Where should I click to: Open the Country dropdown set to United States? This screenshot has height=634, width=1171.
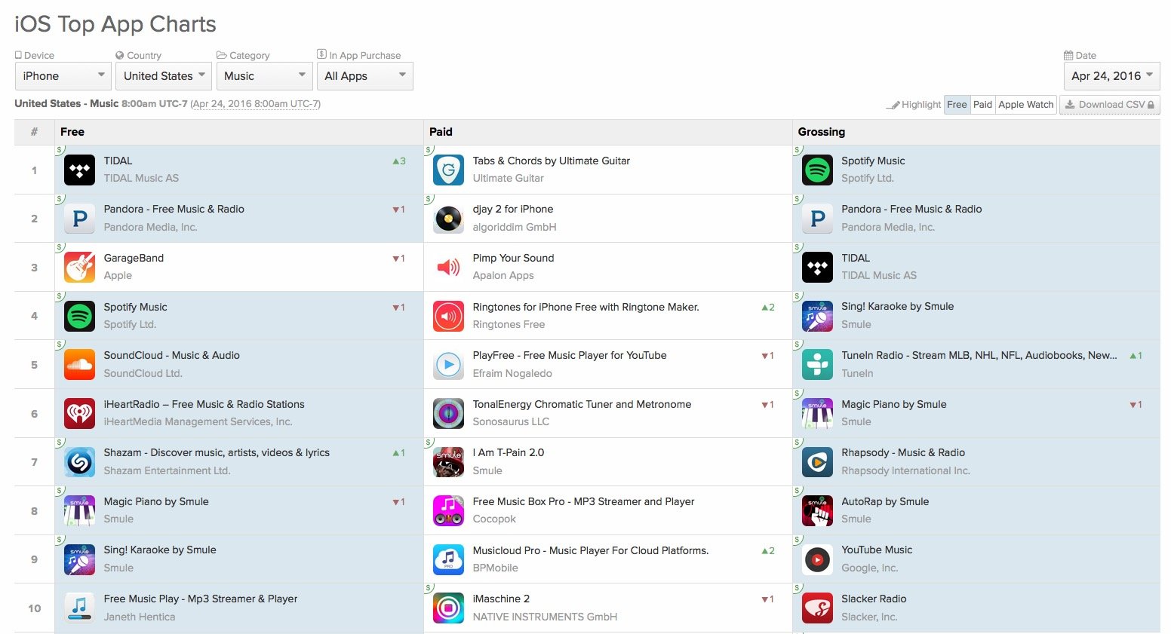pyautogui.click(x=164, y=76)
